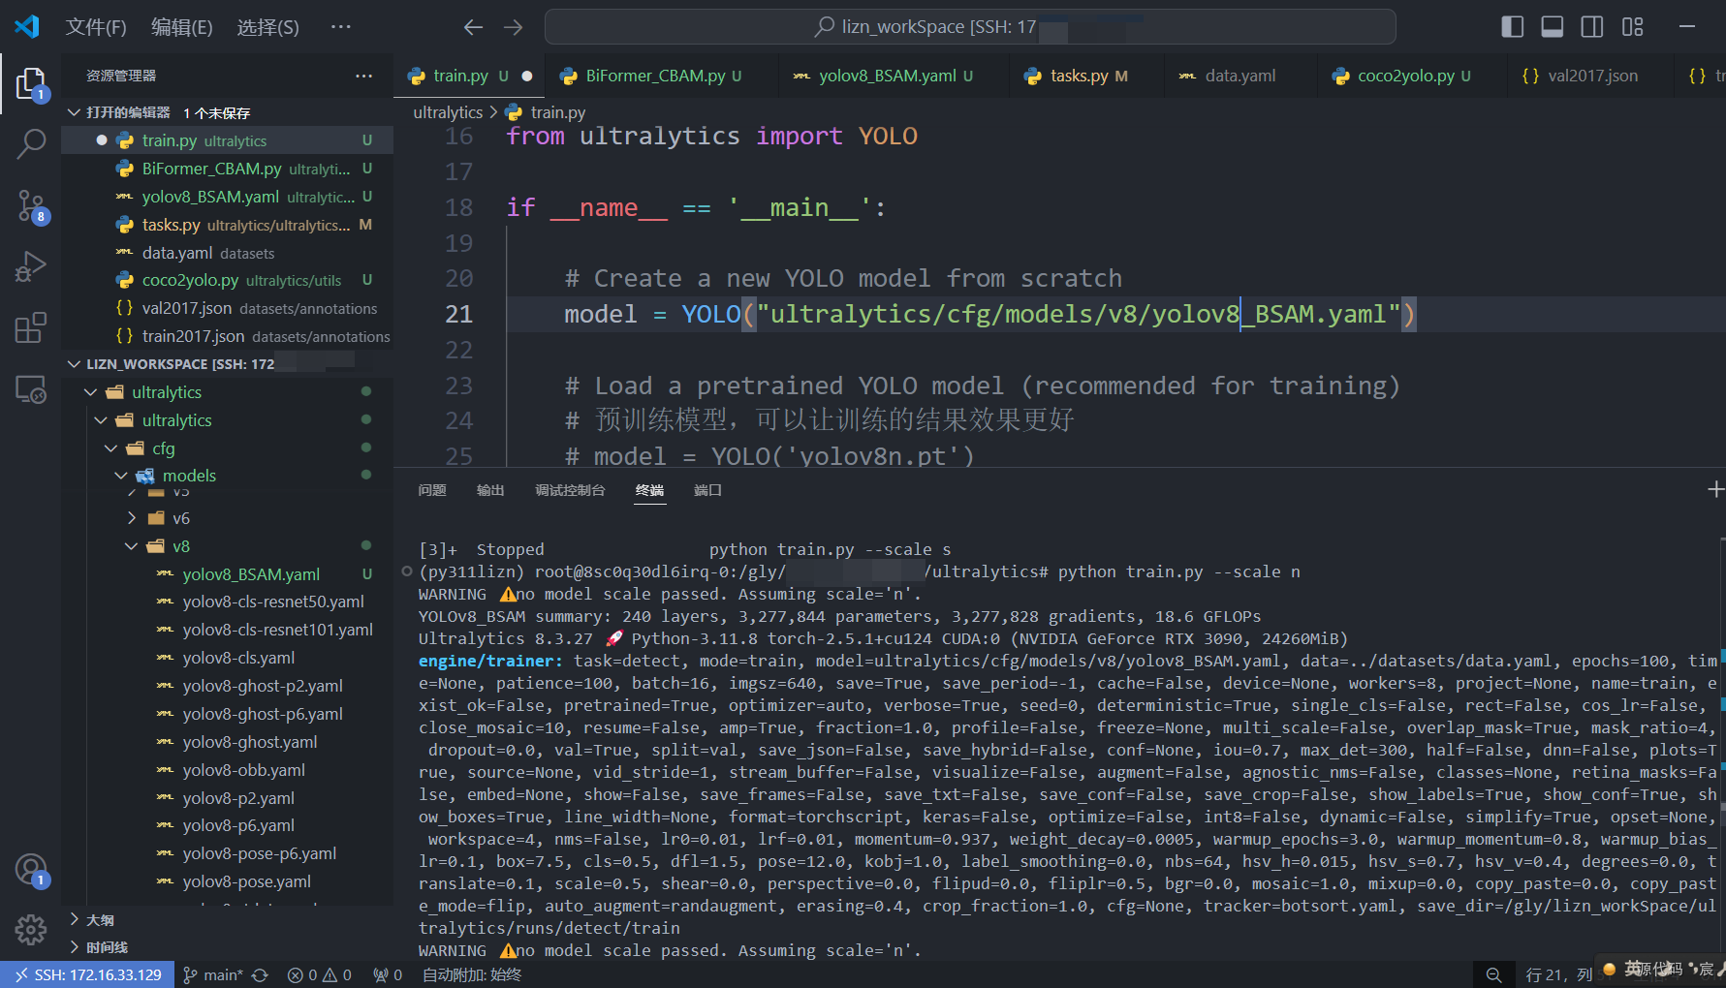Switch to the val2017.json tab
Viewport: 1726px width, 988px height.
coord(1592,76)
